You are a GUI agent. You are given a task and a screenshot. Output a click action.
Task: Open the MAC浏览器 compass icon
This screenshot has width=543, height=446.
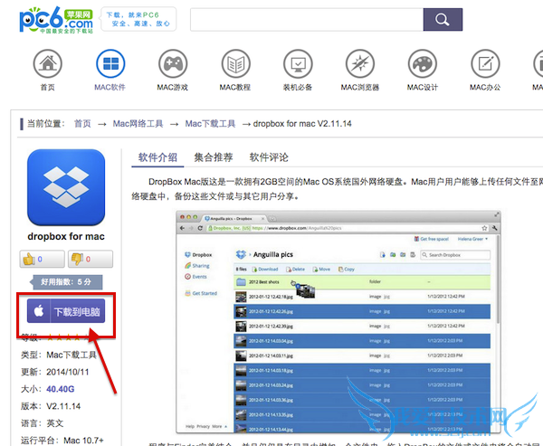tap(360, 63)
